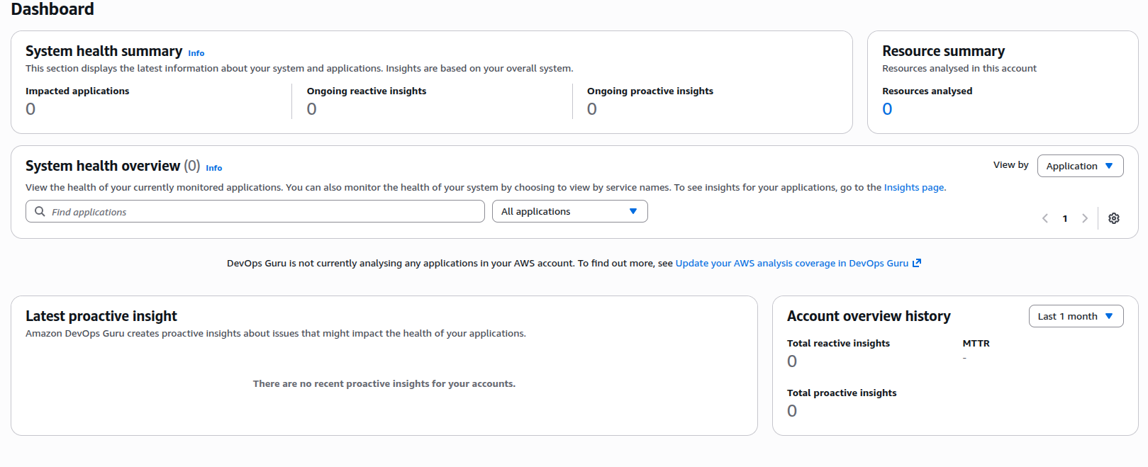Open the Last 1 month time range dropdown
The width and height of the screenshot is (1148, 467).
coord(1075,317)
